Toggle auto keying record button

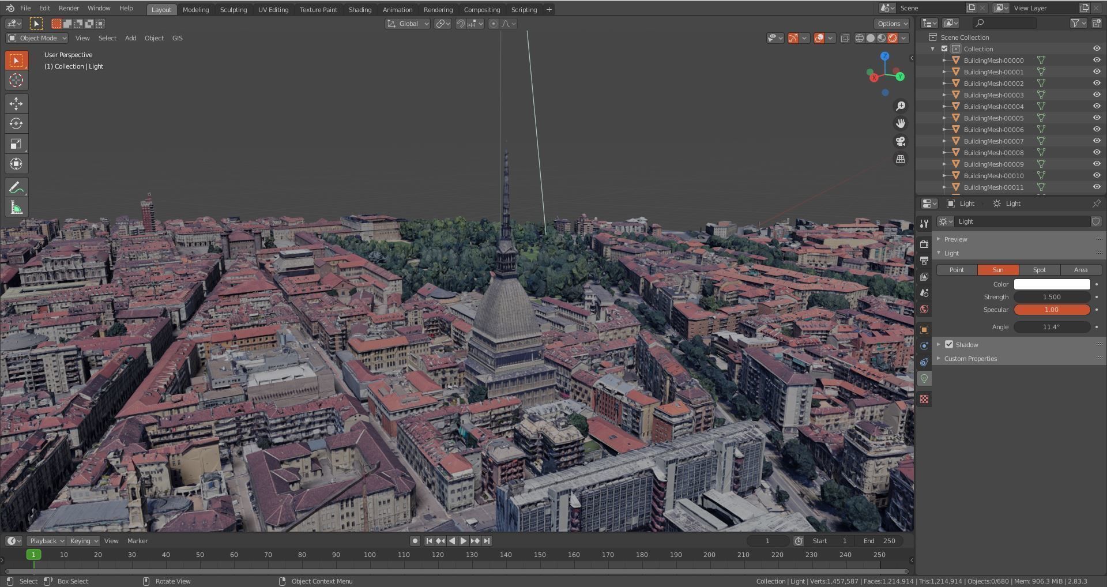coord(415,541)
